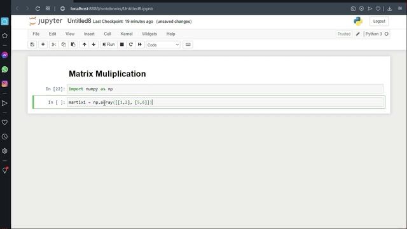Screen dimensions: 407x229
Task: Select the import numpy as np cell
Action: click(x=225, y=89)
